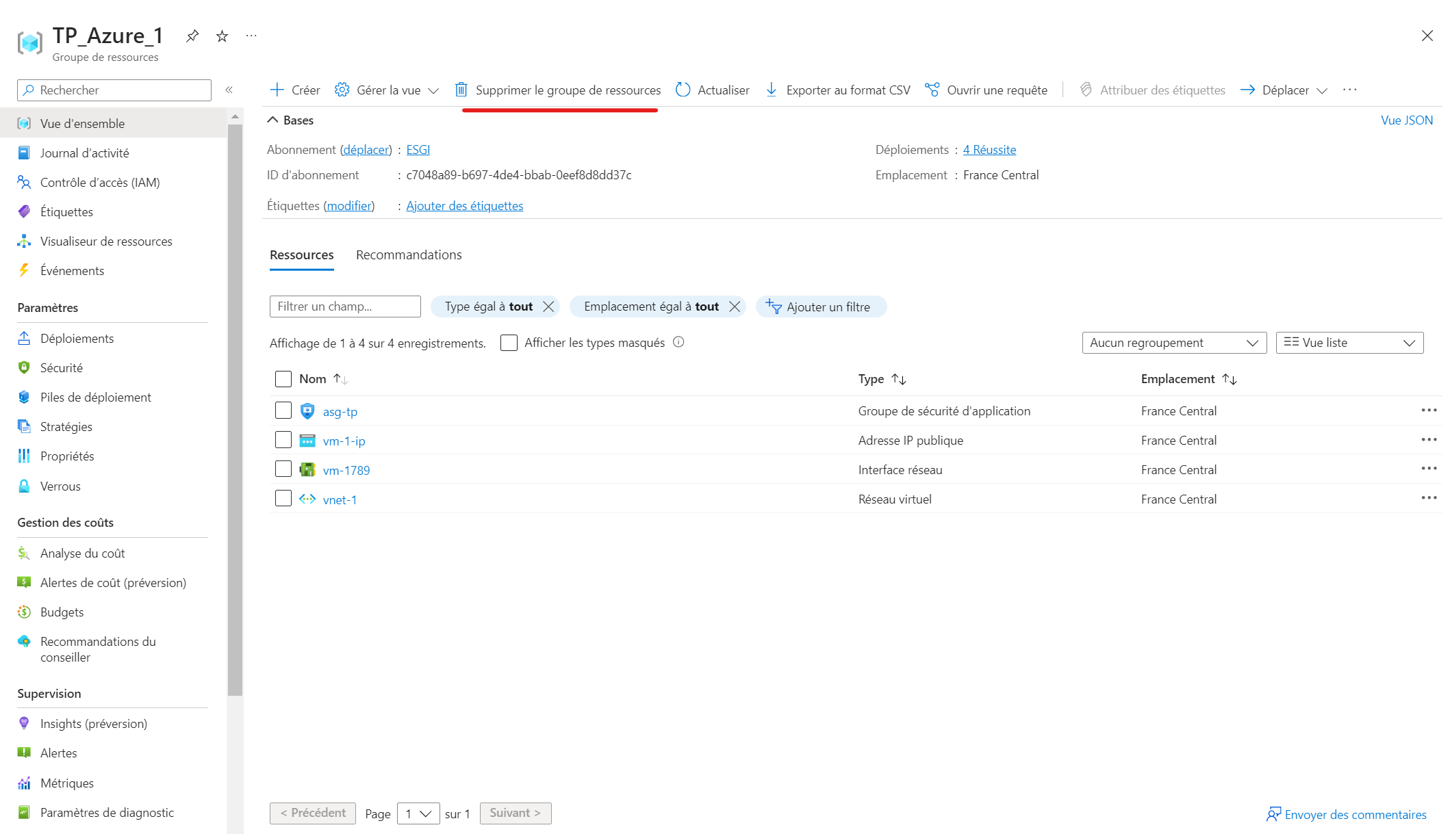Collapse the left sidebar menu chevrons

point(229,90)
